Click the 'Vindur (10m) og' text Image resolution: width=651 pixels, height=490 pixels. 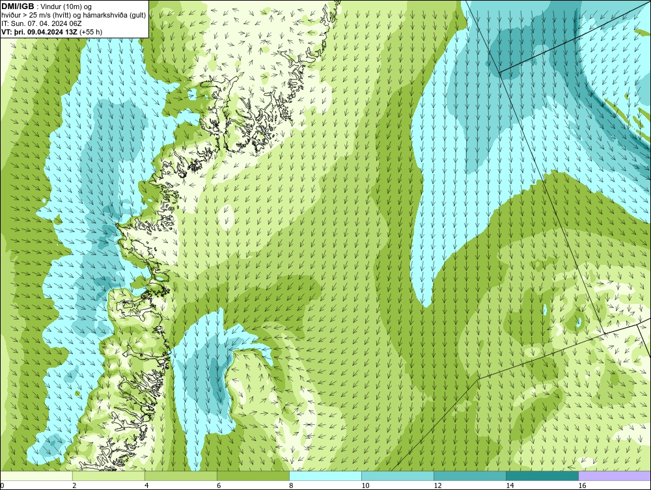tap(66, 7)
